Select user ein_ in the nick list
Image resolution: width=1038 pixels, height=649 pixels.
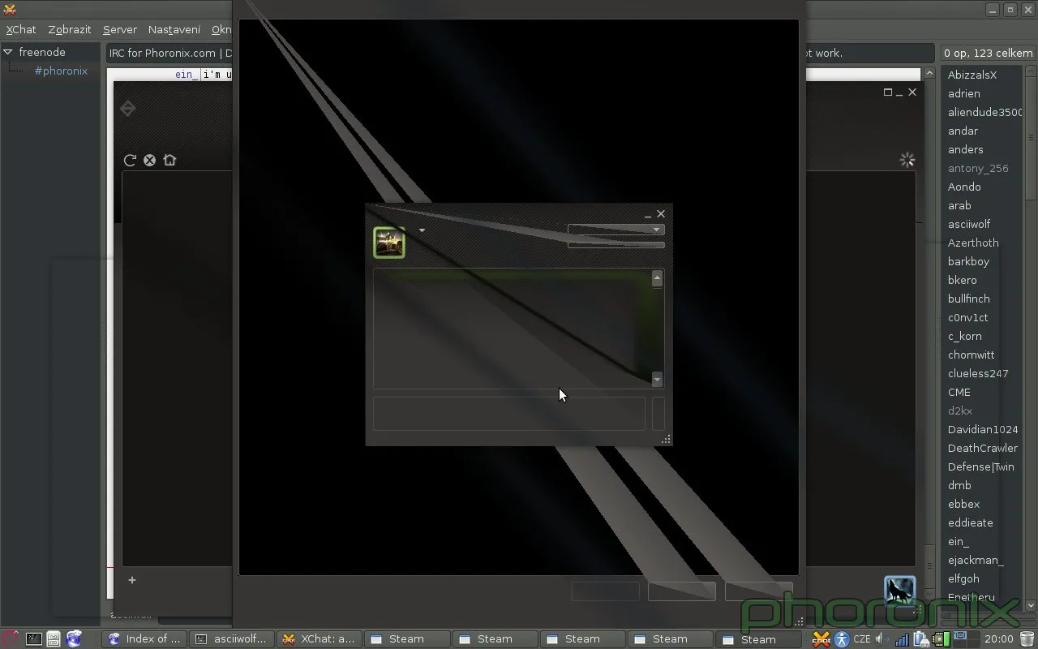tap(959, 541)
